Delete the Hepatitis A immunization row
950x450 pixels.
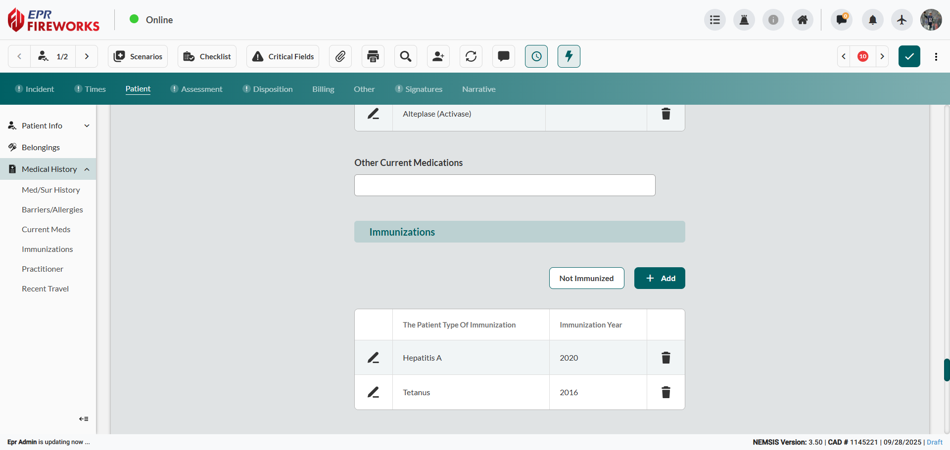click(x=666, y=358)
